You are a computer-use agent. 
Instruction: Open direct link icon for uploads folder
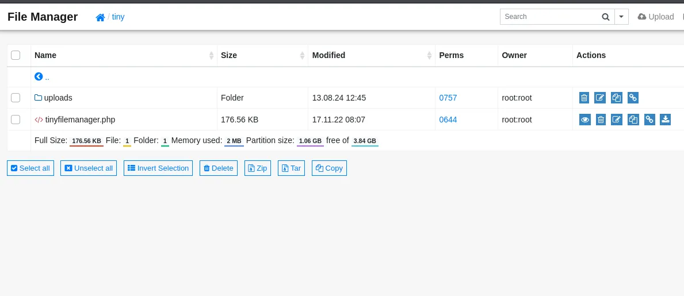click(x=633, y=98)
